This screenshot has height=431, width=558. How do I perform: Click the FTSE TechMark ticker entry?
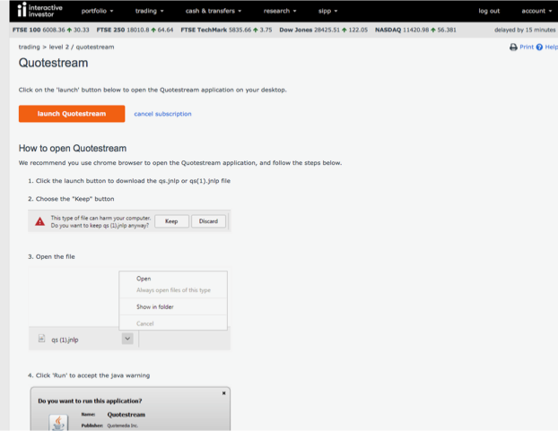[x=226, y=30]
